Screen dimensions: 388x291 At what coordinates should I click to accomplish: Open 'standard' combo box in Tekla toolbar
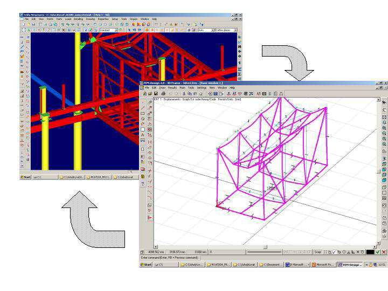click(109, 30)
